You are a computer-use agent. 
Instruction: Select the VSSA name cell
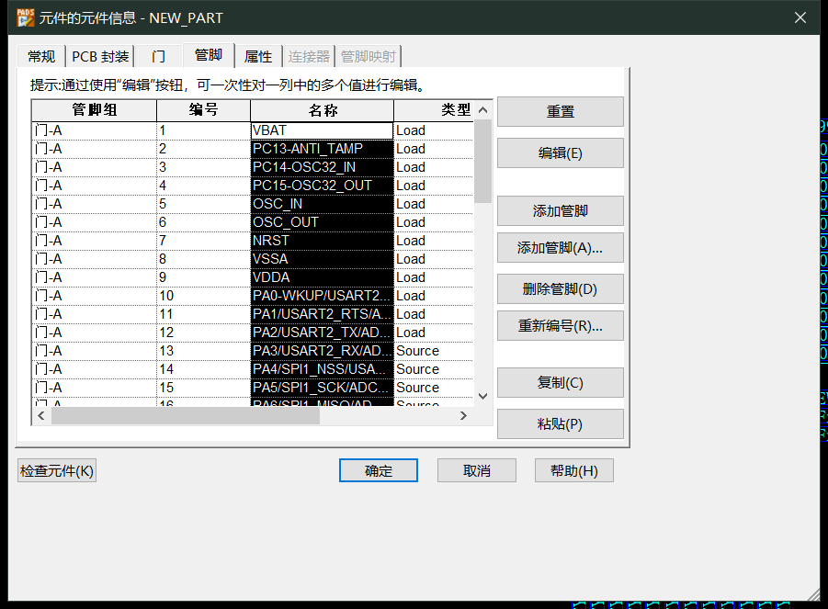(323, 259)
